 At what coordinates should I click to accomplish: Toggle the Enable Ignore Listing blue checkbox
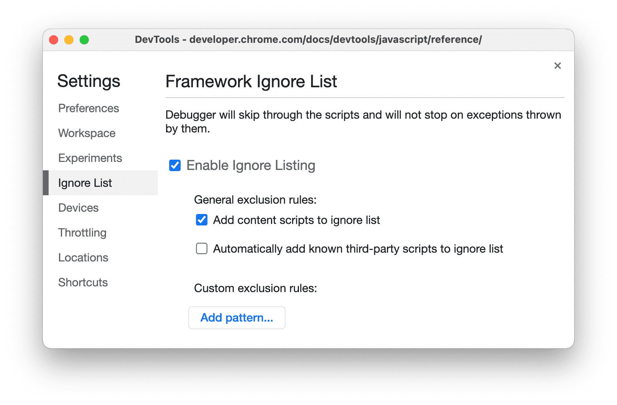click(x=175, y=165)
